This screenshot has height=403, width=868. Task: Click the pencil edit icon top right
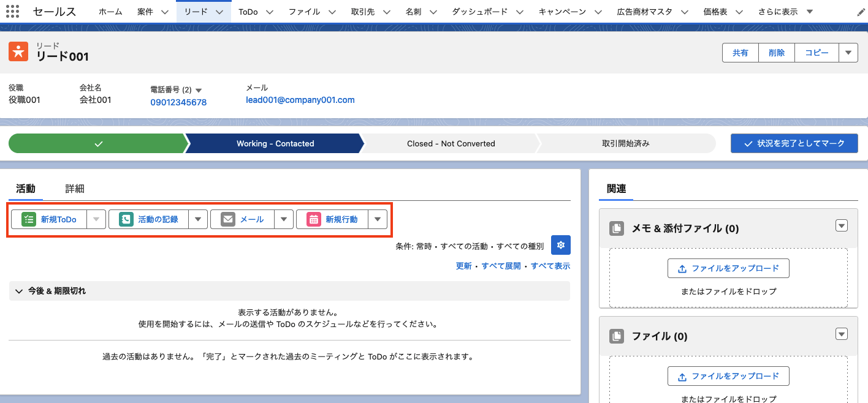click(x=861, y=10)
